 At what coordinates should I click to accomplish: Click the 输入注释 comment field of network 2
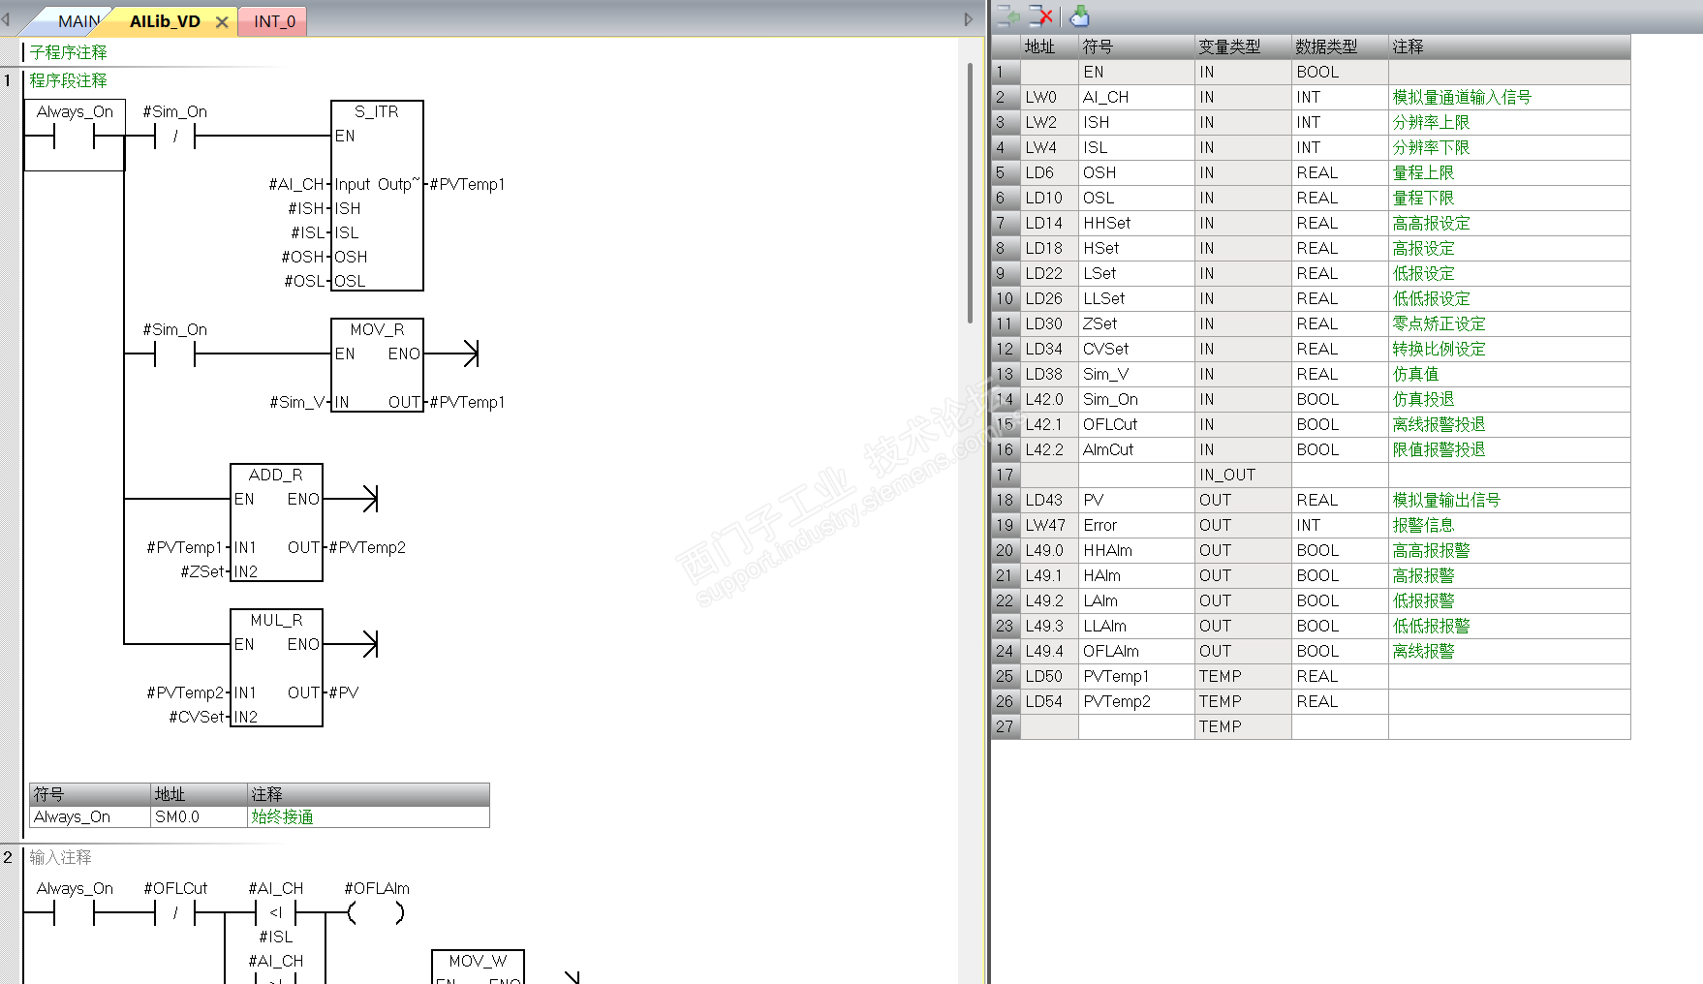60,857
